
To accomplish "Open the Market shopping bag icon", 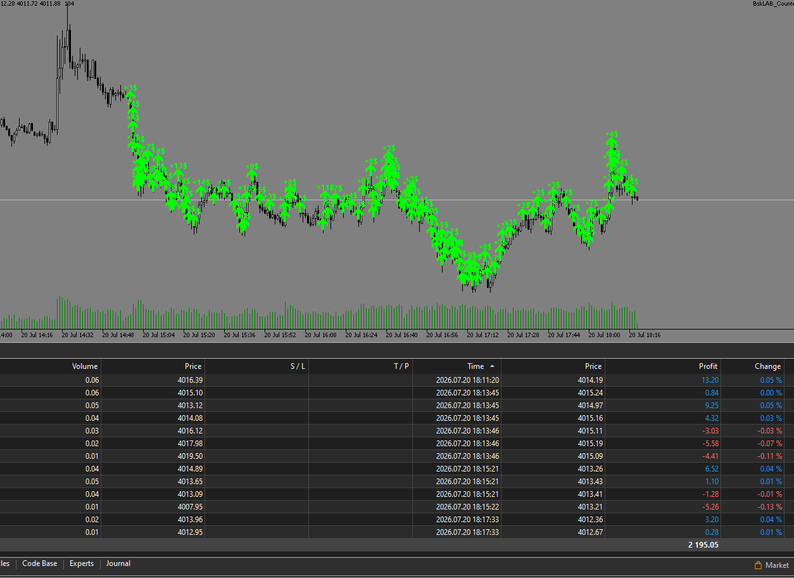I will pyautogui.click(x=758, y=565).
